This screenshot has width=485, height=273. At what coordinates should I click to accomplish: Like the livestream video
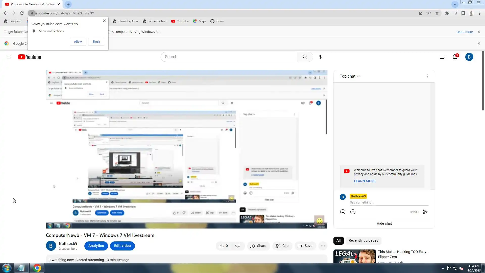pos(221,246)
